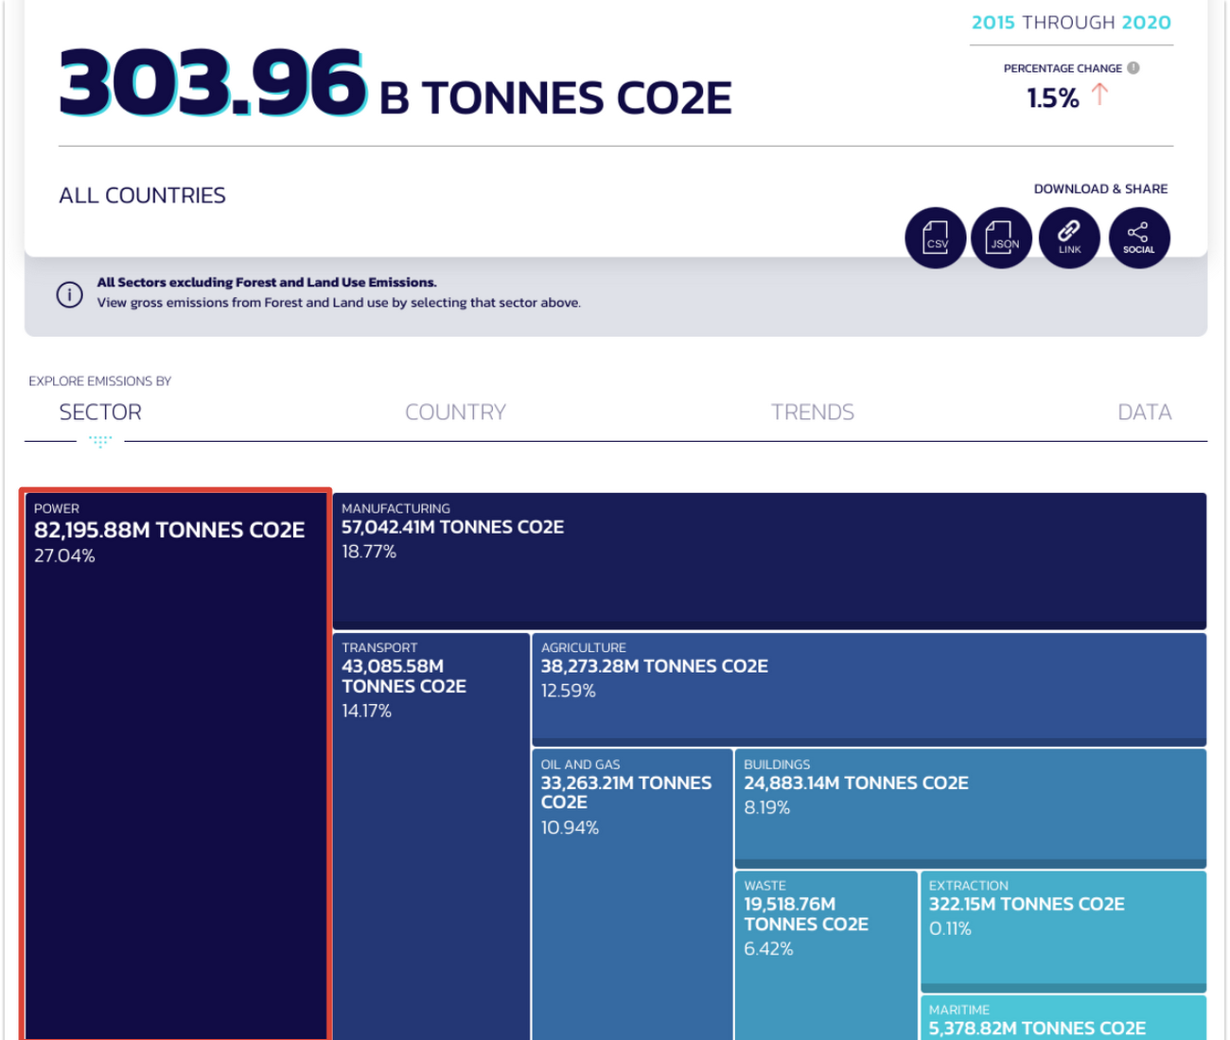Click the 6.42% Waste share value
Viewport: 1230px width, 1040px height.
pos(768,949)
